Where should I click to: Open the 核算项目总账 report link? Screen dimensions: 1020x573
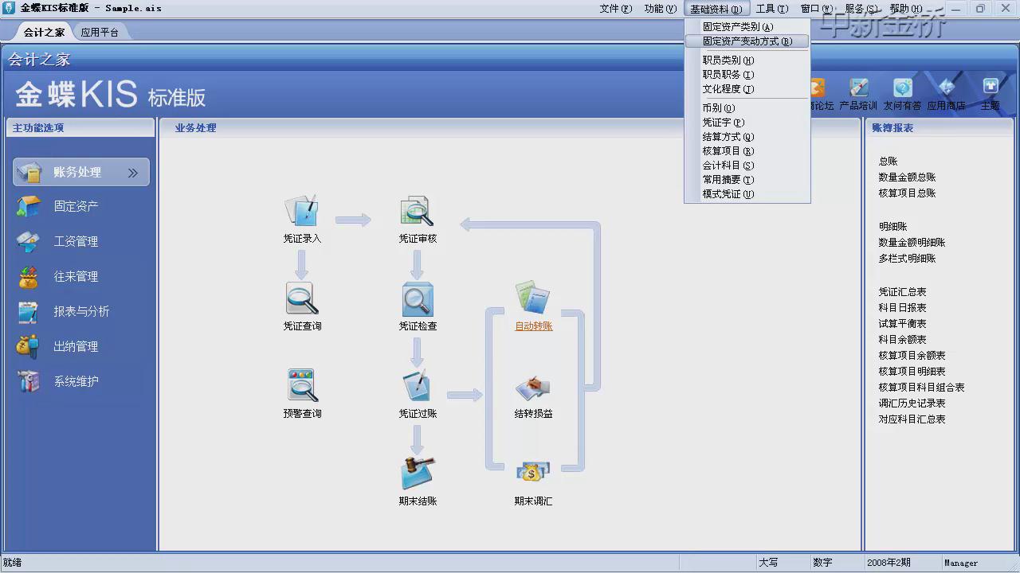(907, 193)
